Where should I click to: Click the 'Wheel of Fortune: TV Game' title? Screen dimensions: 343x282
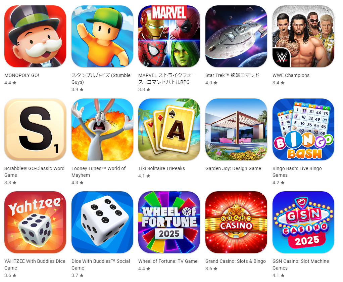(168, 261)
